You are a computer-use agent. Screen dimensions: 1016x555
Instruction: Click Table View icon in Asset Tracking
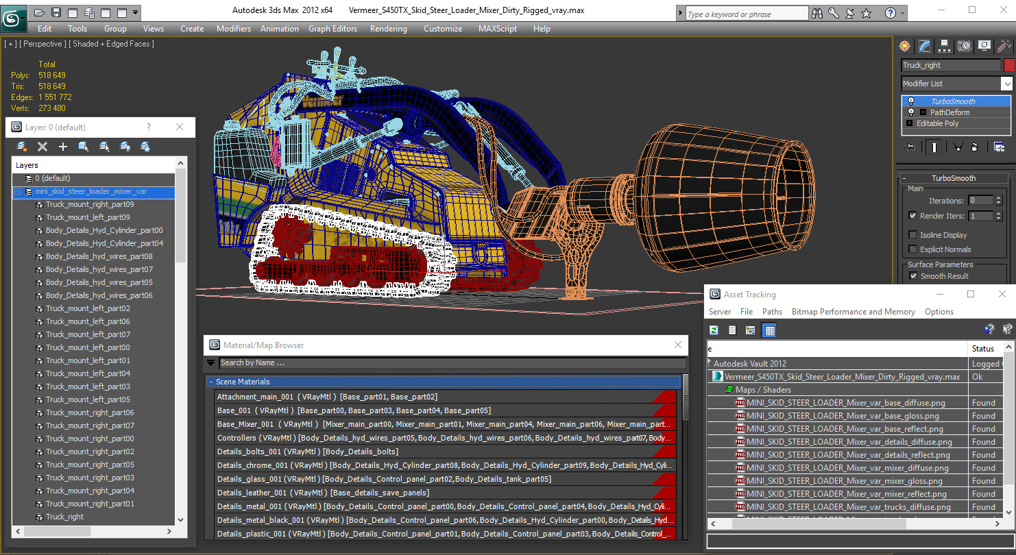click(769, 330)
